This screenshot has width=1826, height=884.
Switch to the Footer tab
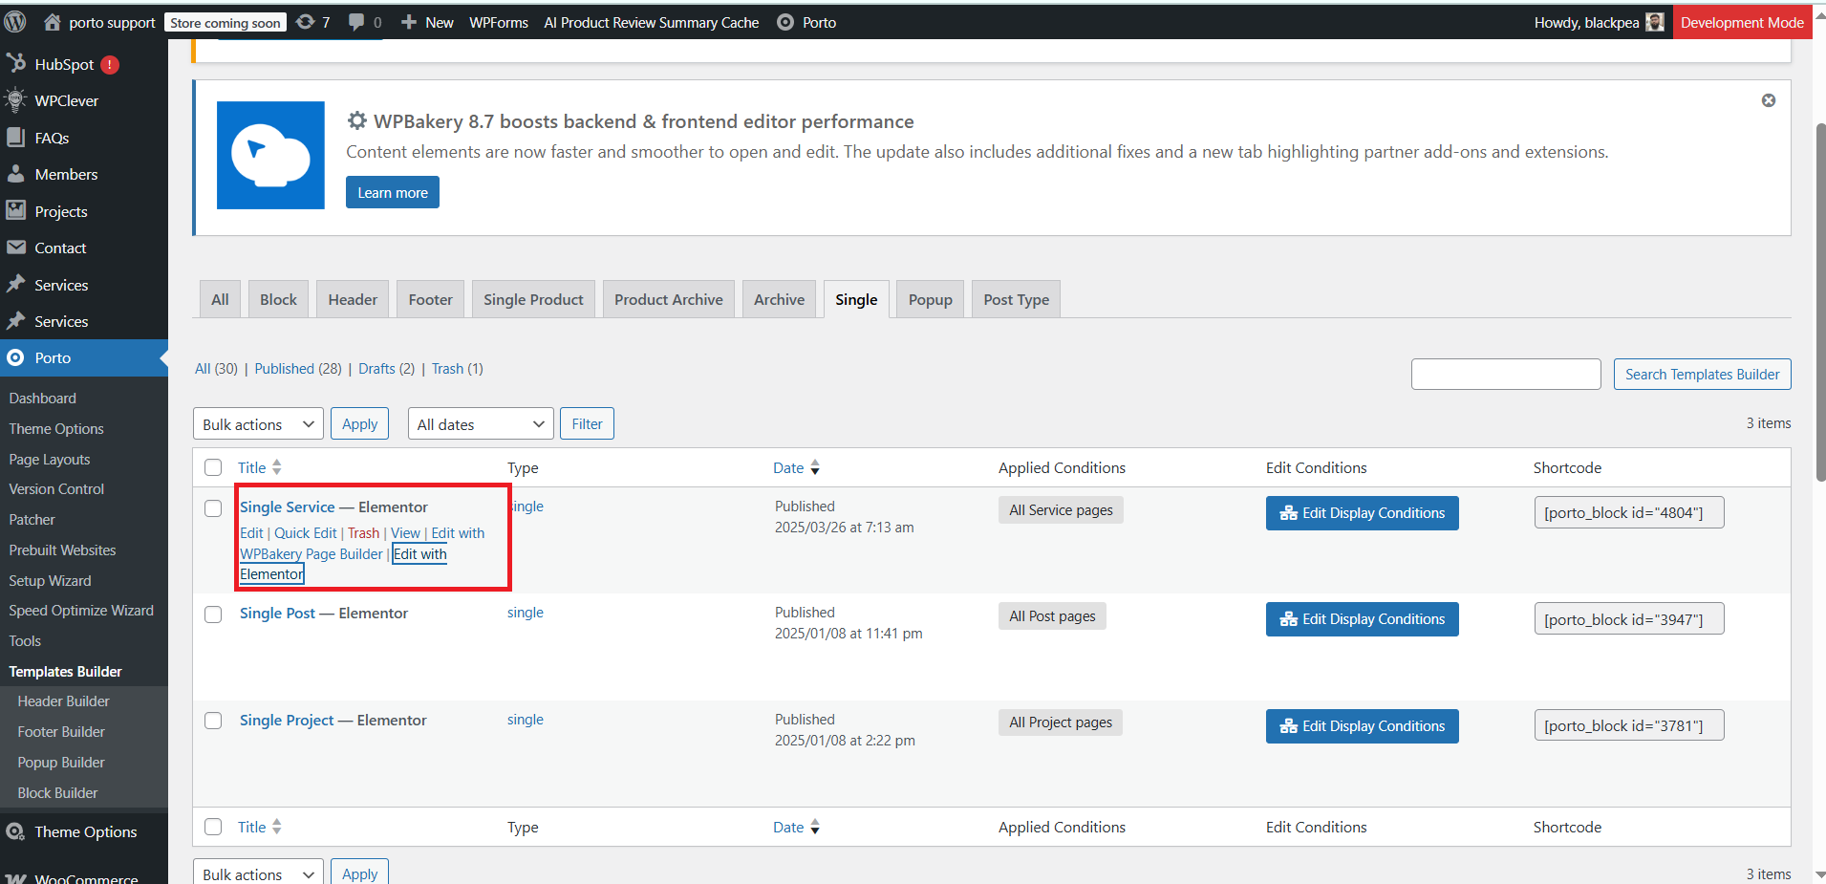point(431,299)
